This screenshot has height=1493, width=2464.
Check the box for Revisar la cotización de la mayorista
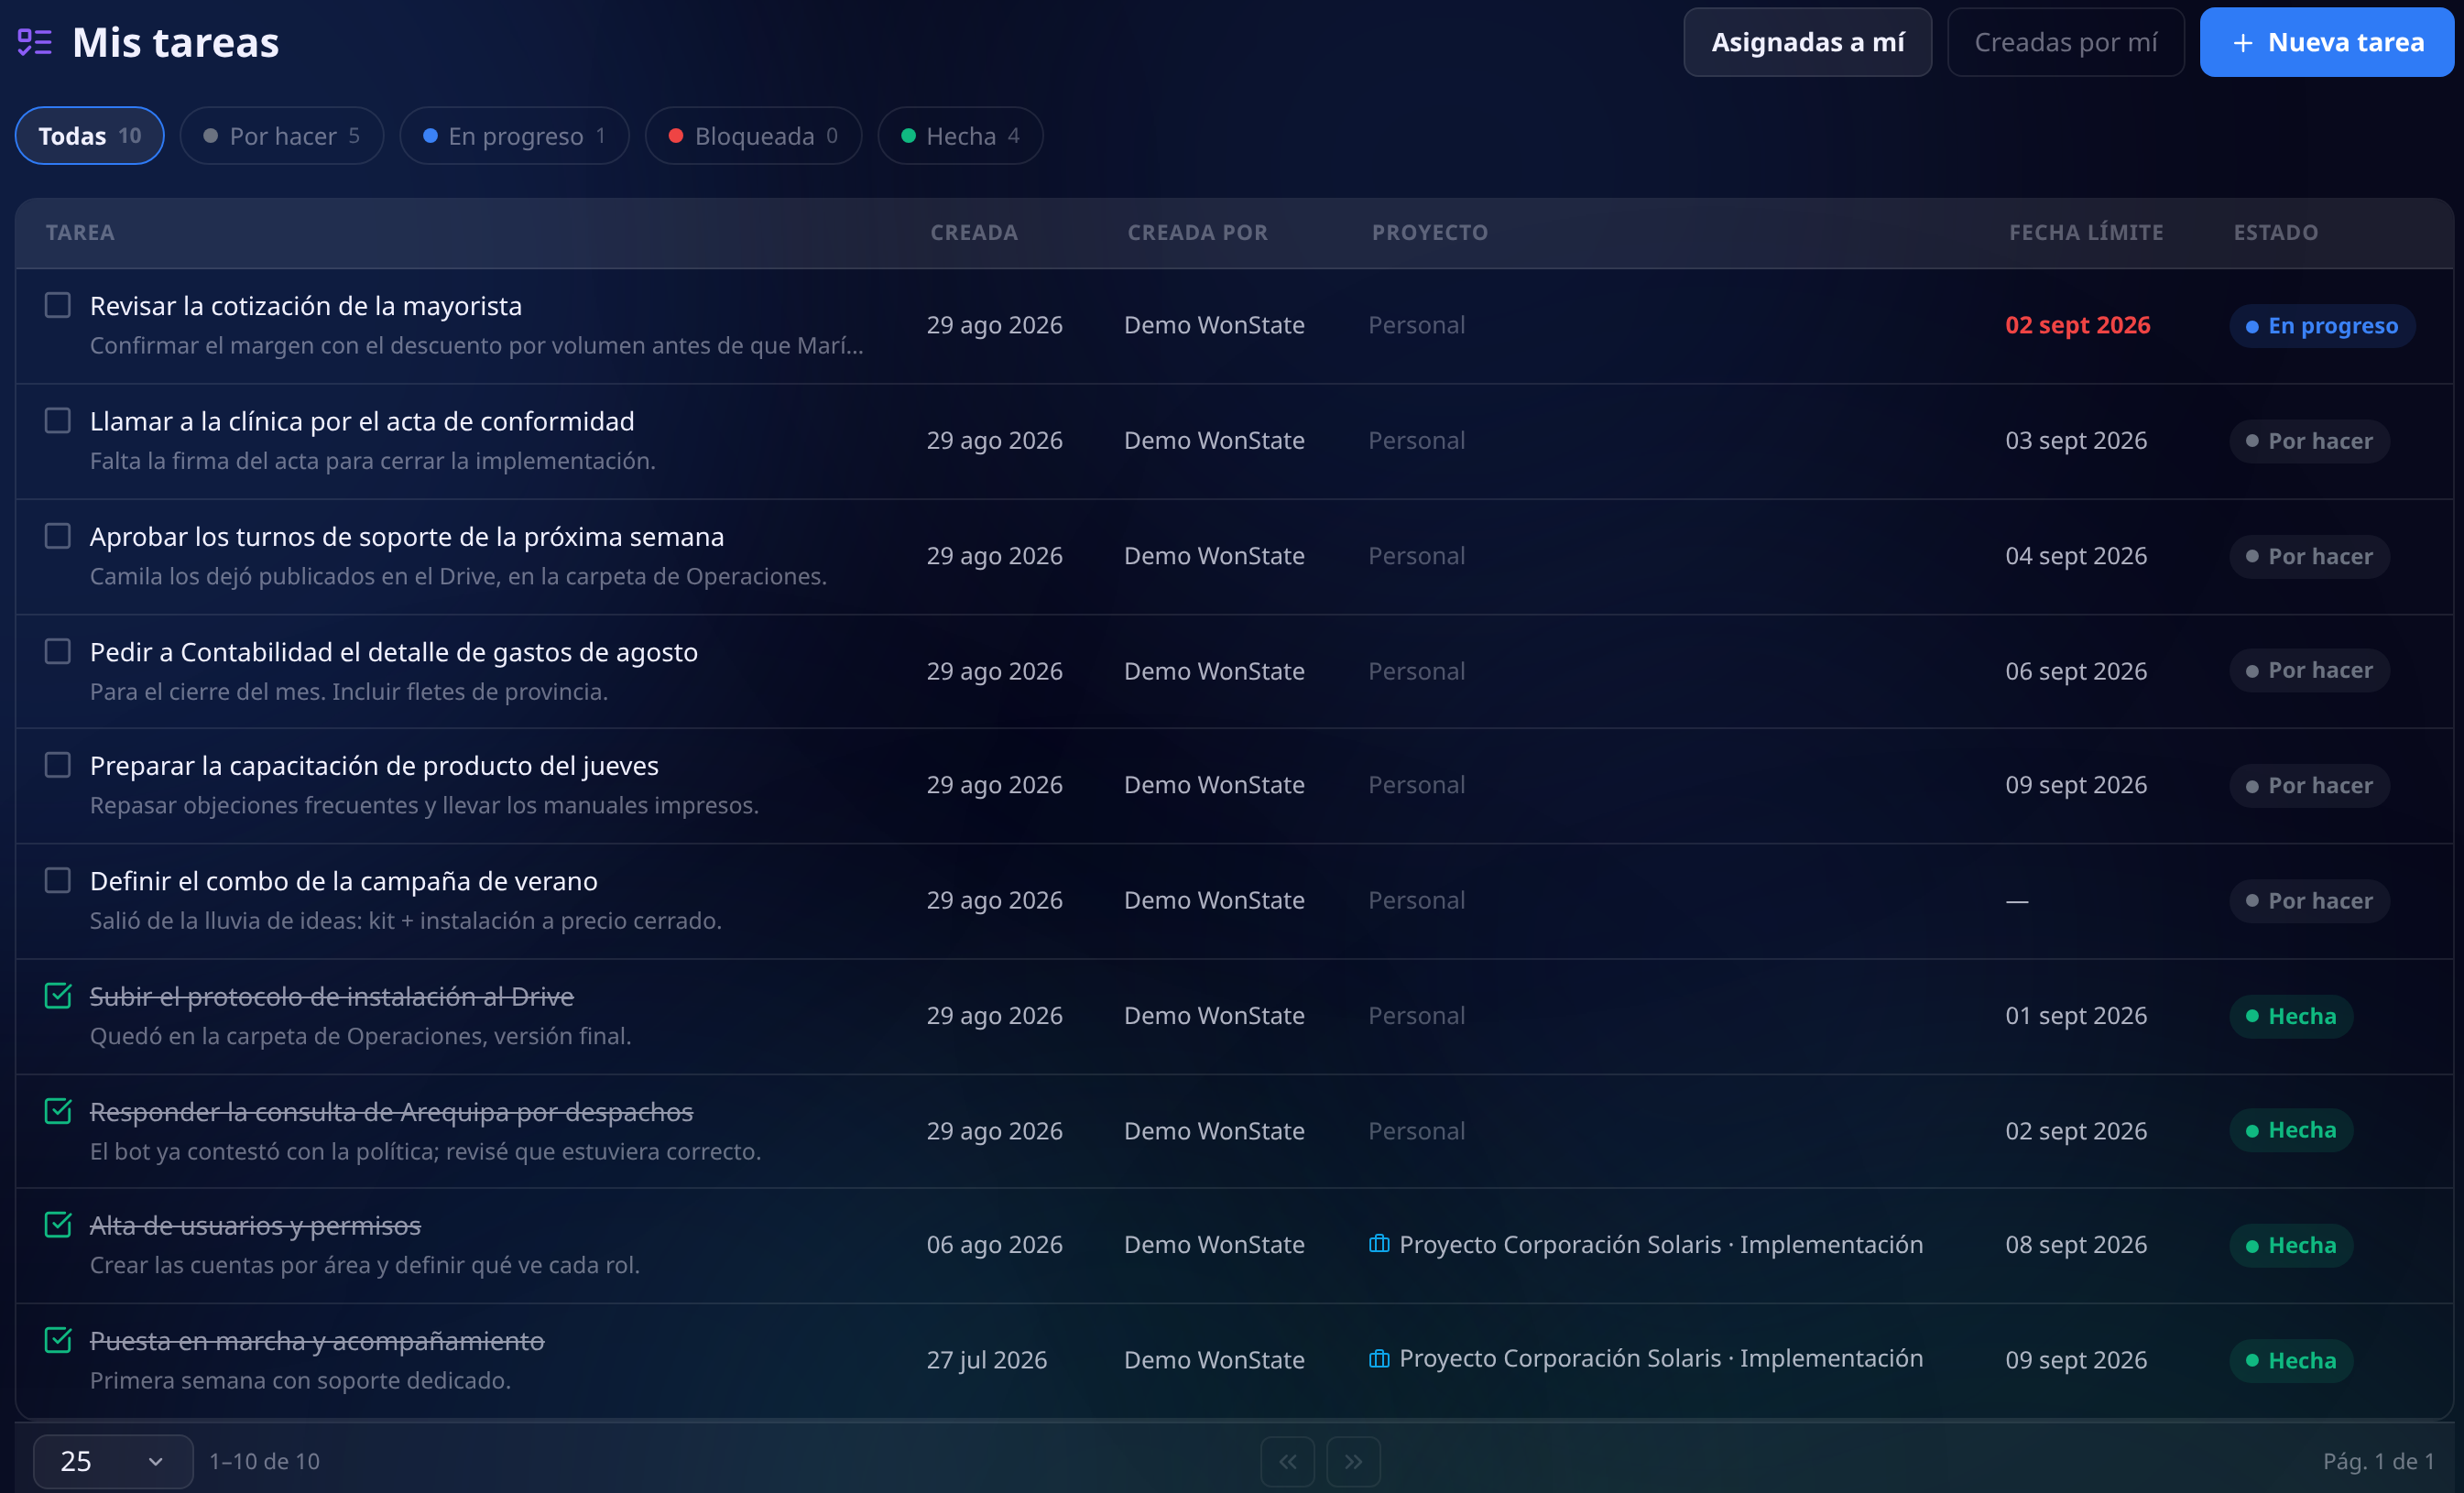tap(58, 305)
